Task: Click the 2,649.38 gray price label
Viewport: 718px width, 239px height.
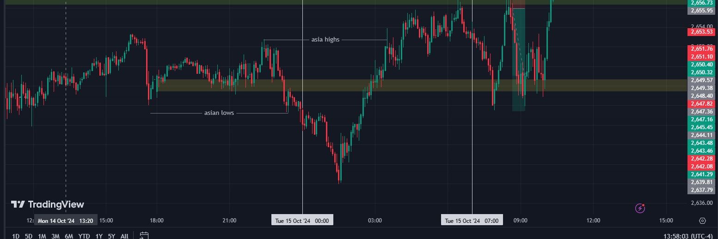Action: pos(702,88)
